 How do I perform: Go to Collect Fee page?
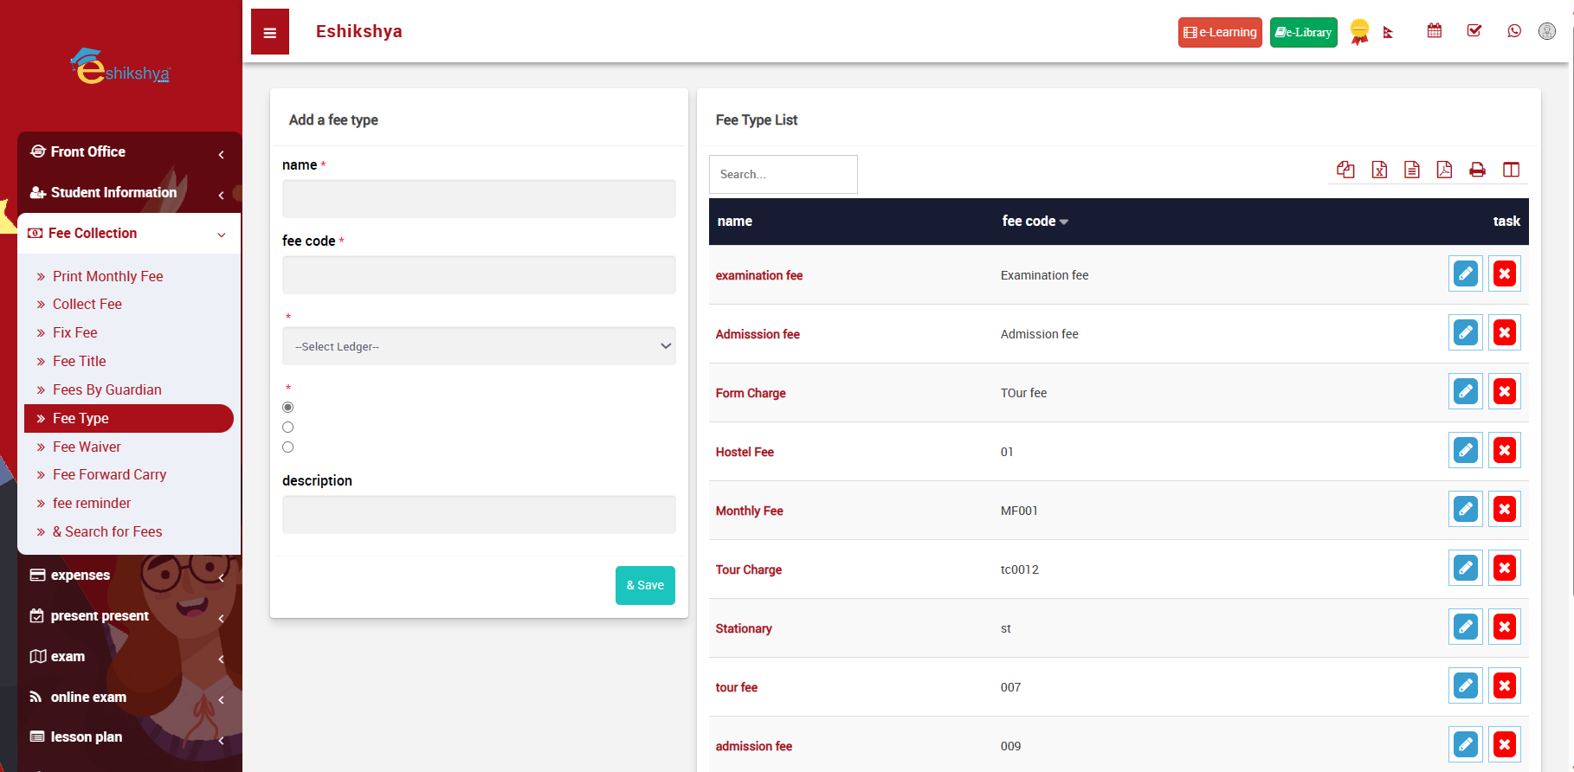pos(87,305)
